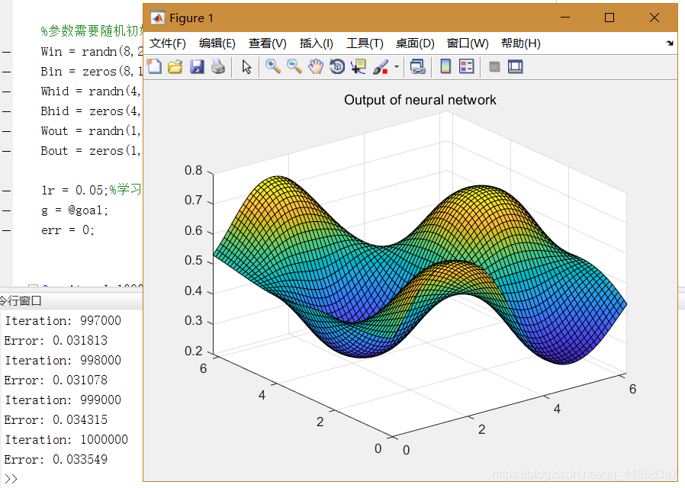This screenshot has height=488, width=685.
Task: Click 'Iteration: 999000' output line
Action: (x=63, y=400)
